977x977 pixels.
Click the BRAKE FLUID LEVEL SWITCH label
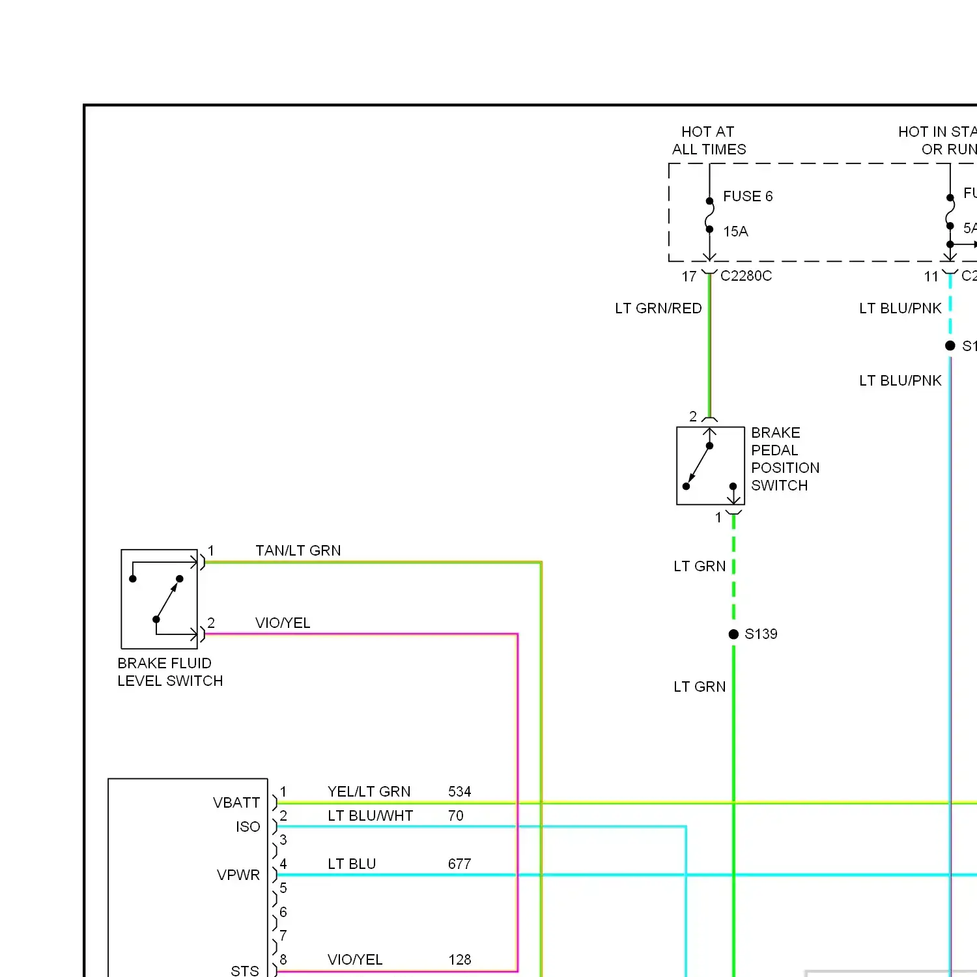[170, 672]
